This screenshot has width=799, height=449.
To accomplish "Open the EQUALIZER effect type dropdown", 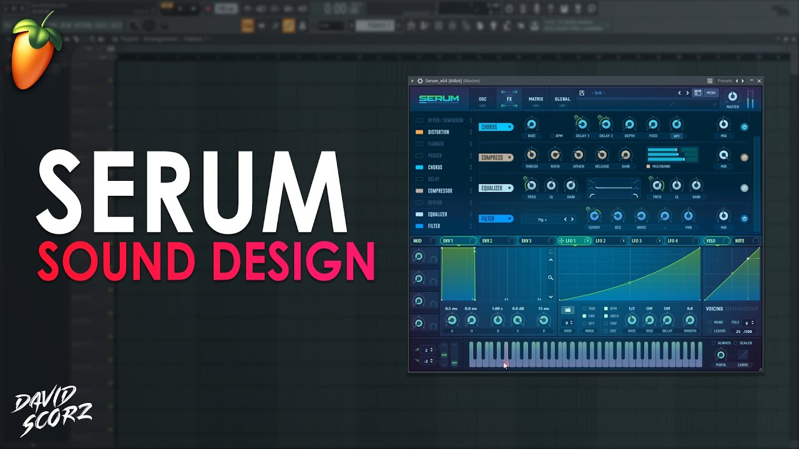I will [496, 188].
